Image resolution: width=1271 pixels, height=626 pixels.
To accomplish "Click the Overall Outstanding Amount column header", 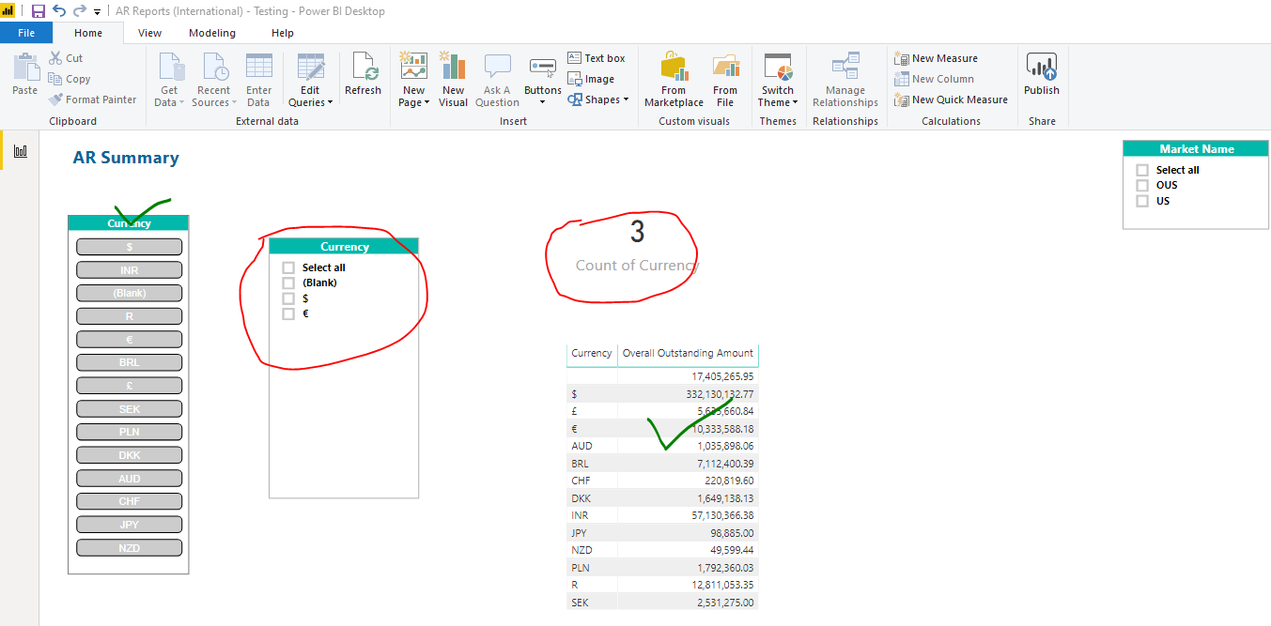I will tap(688, 354).
